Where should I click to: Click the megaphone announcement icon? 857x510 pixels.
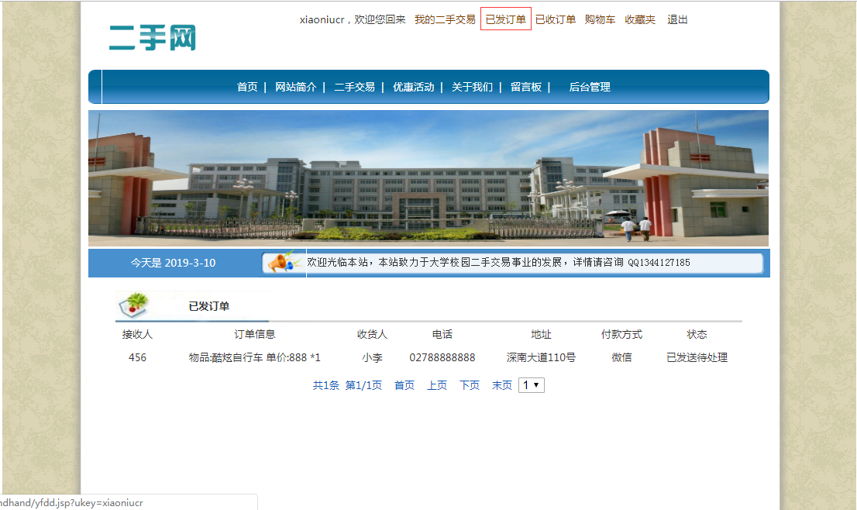284,263
